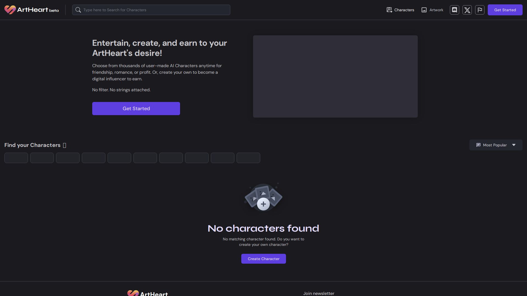Select the first empty category chip

point(16,158)
